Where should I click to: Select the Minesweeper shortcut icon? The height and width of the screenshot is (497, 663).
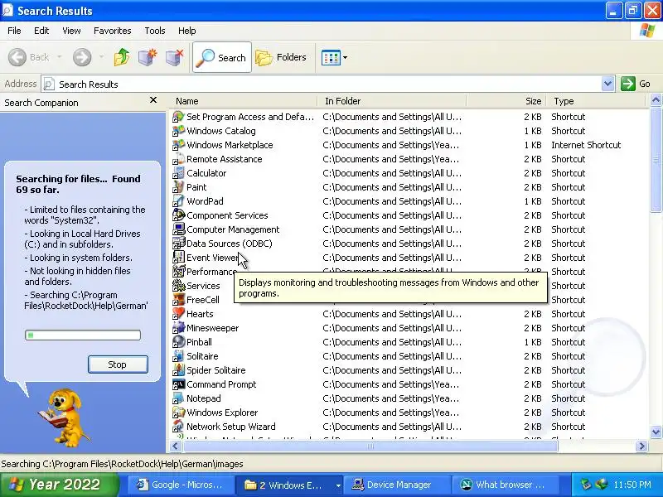[178, 328]
